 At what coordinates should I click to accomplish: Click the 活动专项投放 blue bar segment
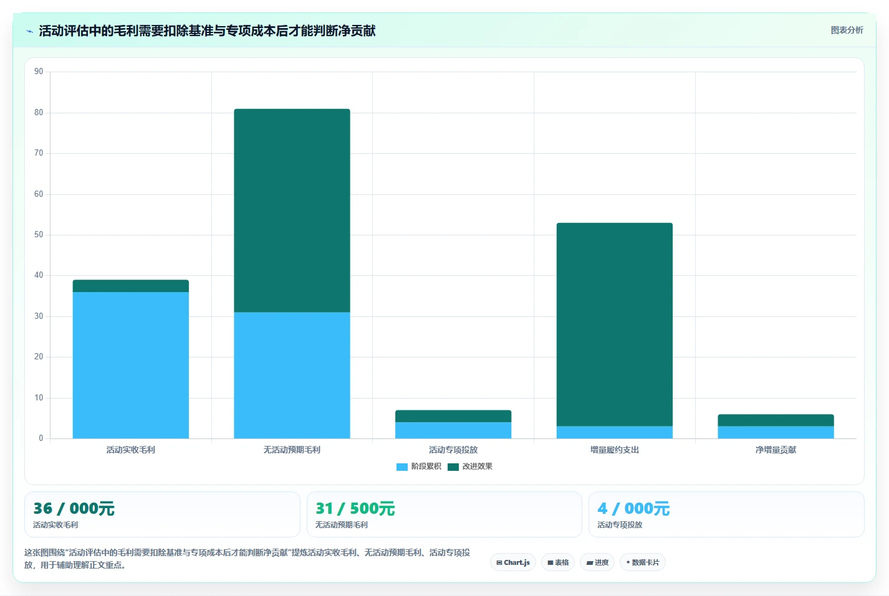(x=453, y=430)
